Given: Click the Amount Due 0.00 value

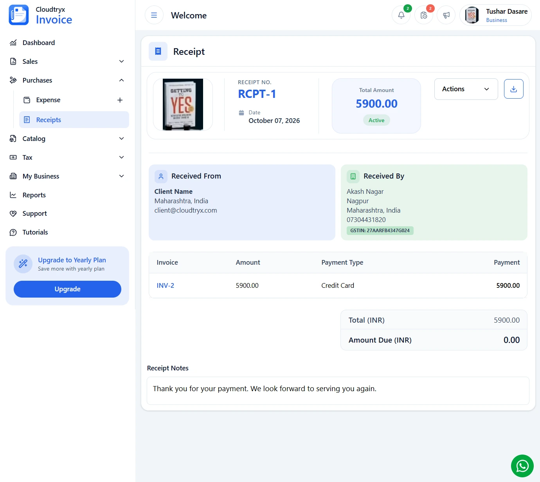Looking at the screenshot, I should coord(512,340).
